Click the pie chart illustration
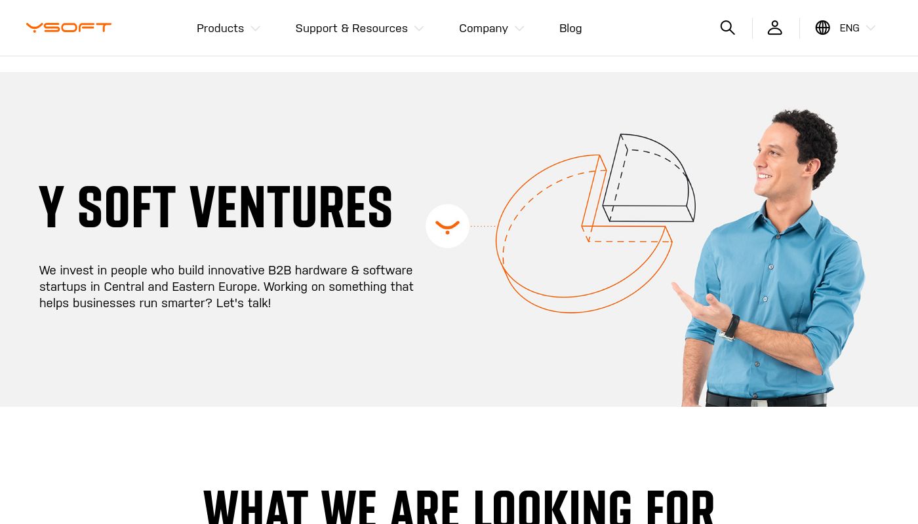This screenshot has width=918, height=524. [595, 223]
